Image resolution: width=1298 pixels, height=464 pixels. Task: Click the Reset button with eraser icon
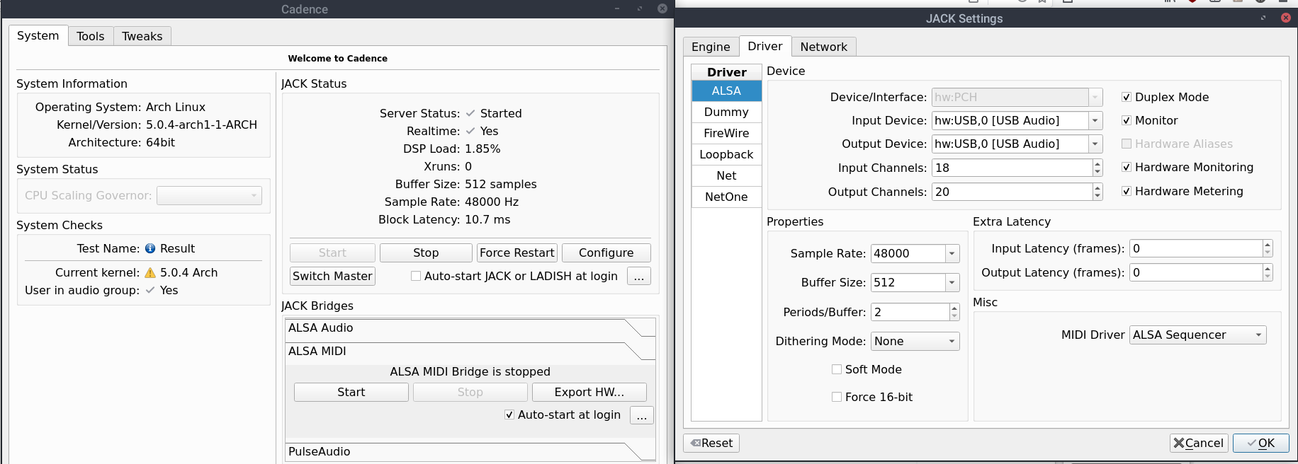(x=711, y=443)
